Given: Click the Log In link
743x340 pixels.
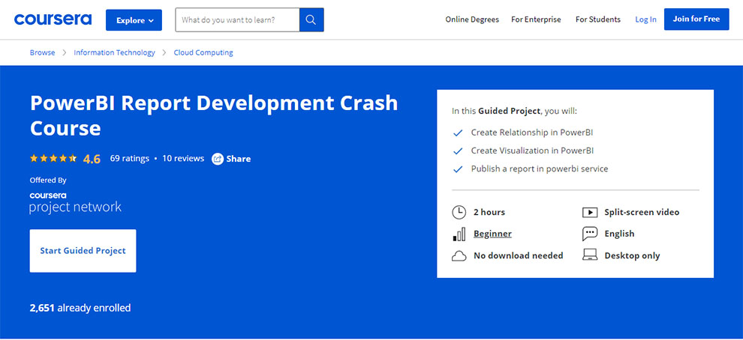Looking at the screenshot, I should click(646, 19).
